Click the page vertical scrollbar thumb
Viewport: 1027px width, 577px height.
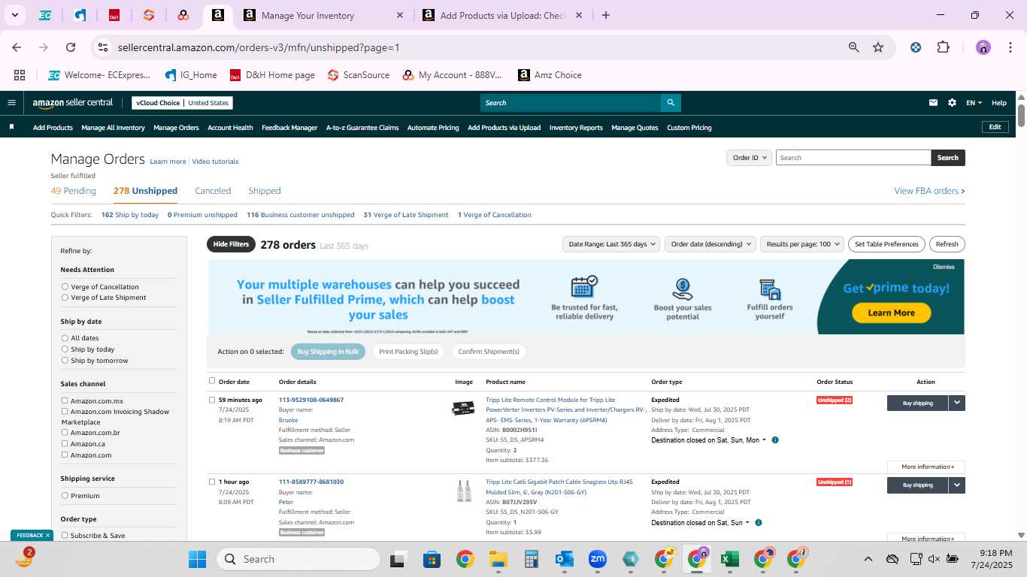(x=1022, y=115)
